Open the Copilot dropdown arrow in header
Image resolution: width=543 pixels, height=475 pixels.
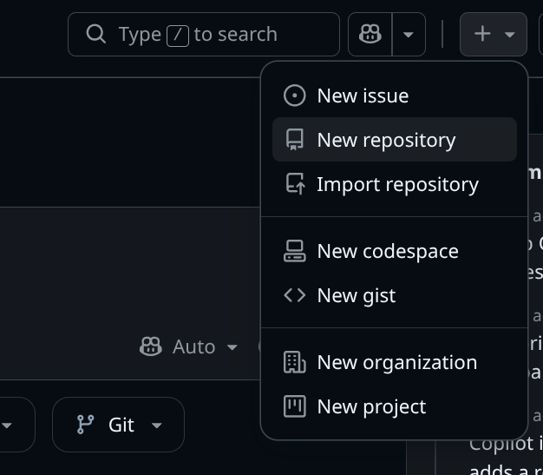point(409,35)
